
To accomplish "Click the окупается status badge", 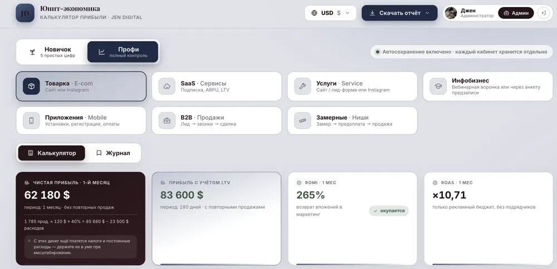I will click(389, 211).
